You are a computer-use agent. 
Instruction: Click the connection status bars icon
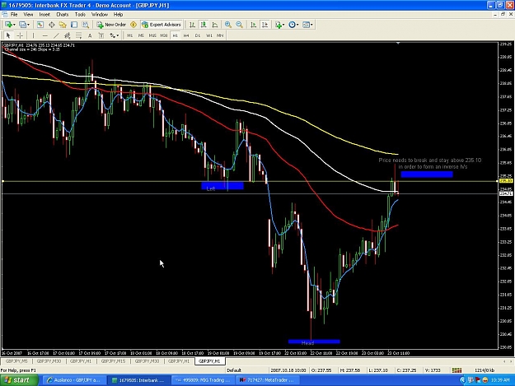[x=456, y=370]
